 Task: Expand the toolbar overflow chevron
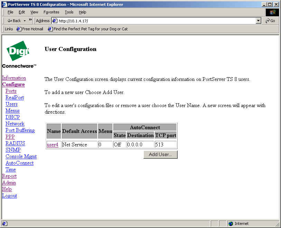click(30, 20)
